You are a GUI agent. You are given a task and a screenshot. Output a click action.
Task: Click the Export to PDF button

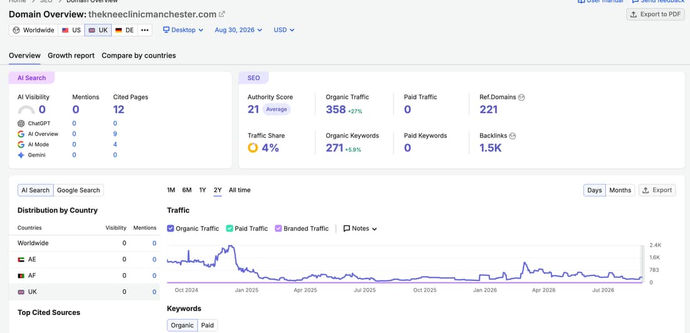pyautogui.click(x=655, y=14)
